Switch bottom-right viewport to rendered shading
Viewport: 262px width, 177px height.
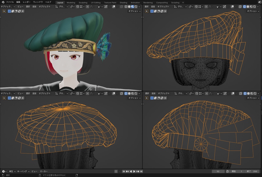(255, 94)
